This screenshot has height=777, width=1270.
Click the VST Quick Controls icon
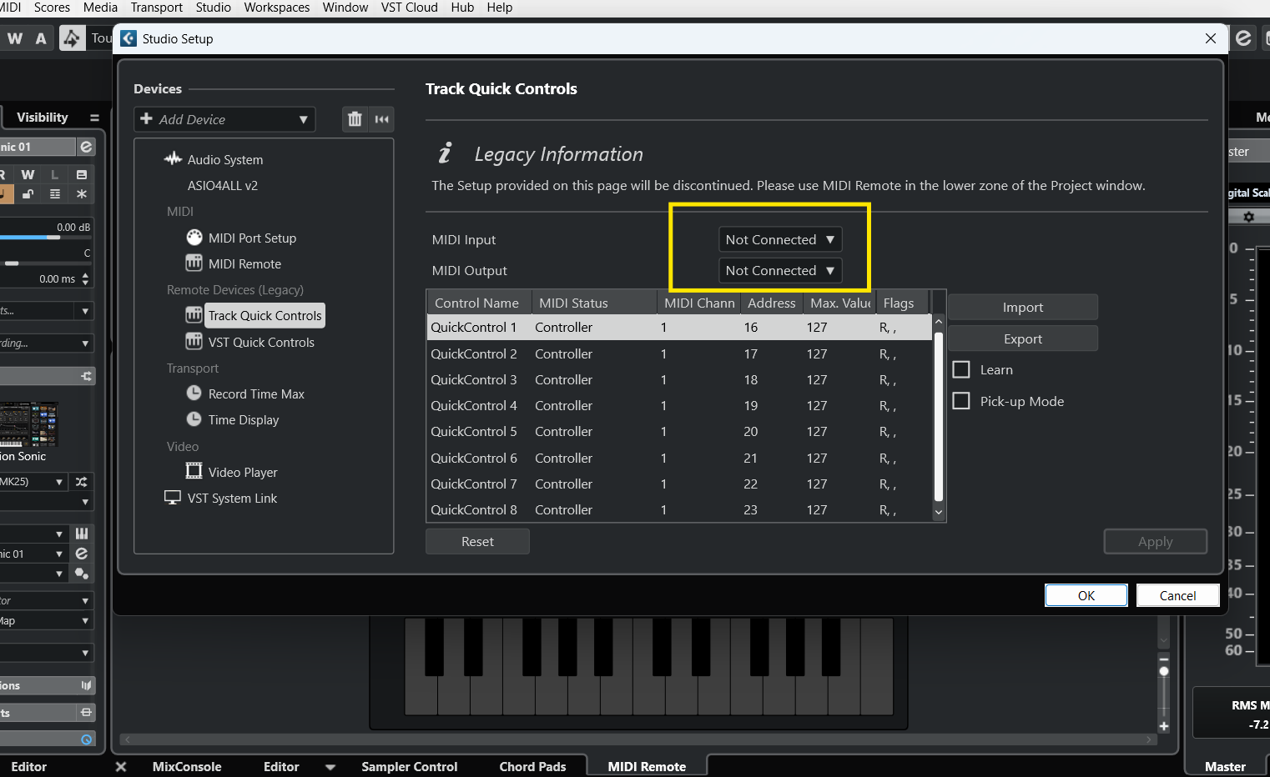pyautogui.click(x=194, y=342)
